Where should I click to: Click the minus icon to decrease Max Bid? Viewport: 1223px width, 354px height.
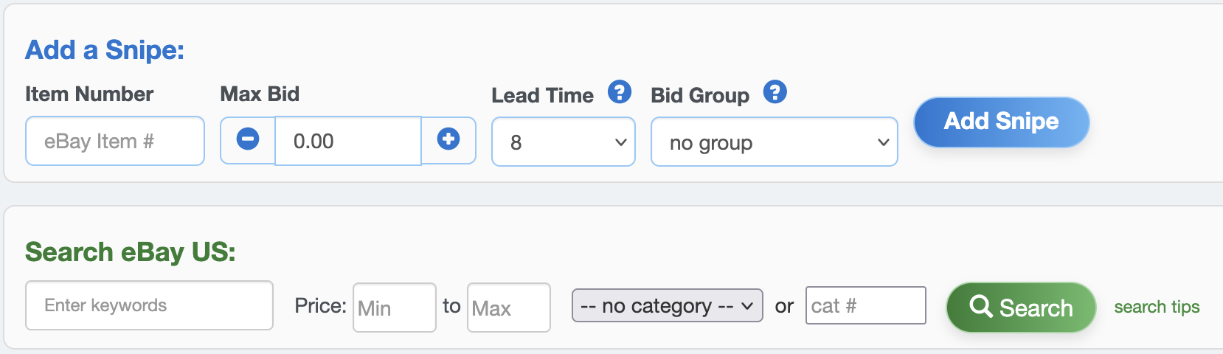(248, 139)
